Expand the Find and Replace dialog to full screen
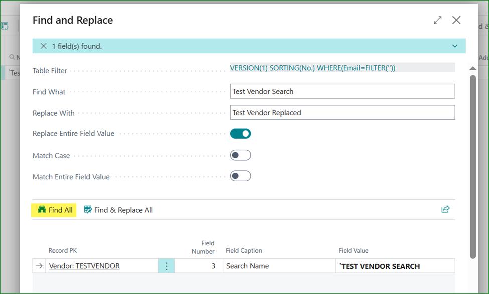 [437, 20]
